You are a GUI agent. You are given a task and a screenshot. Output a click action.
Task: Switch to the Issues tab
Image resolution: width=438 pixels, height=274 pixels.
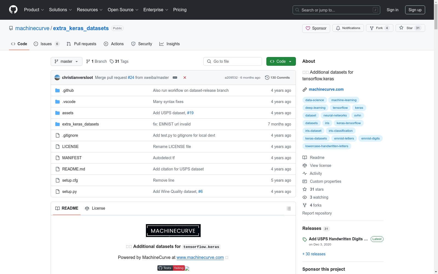(x=47, y=44)
